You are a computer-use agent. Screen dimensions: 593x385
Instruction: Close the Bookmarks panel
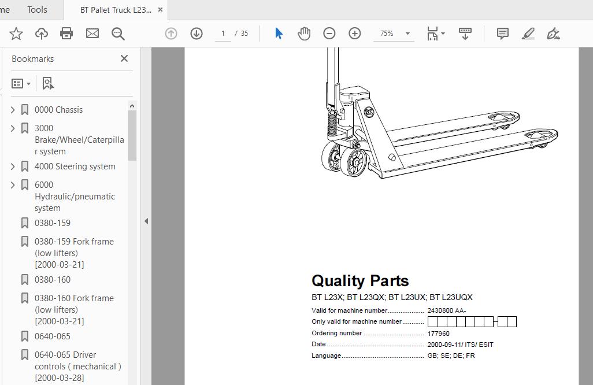124,58
